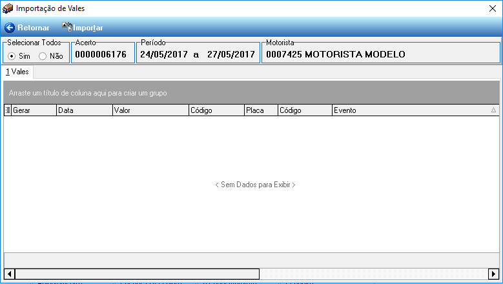Image resolution: width=503 pixels, height=284 pixels.
Task: Select the Não radio button
Action: point(43,56)
